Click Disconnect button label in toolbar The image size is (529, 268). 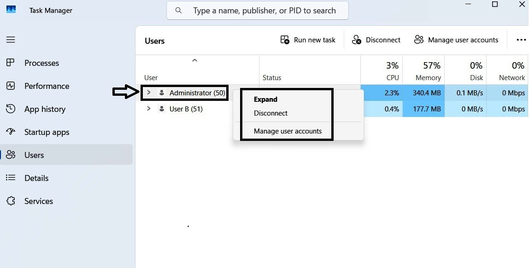383,40
